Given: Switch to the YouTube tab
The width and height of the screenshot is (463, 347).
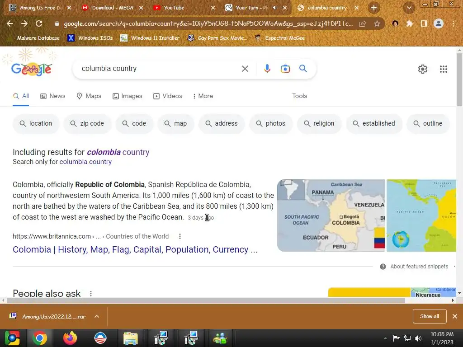Looking at the screenshot, I should click(184, 8).
